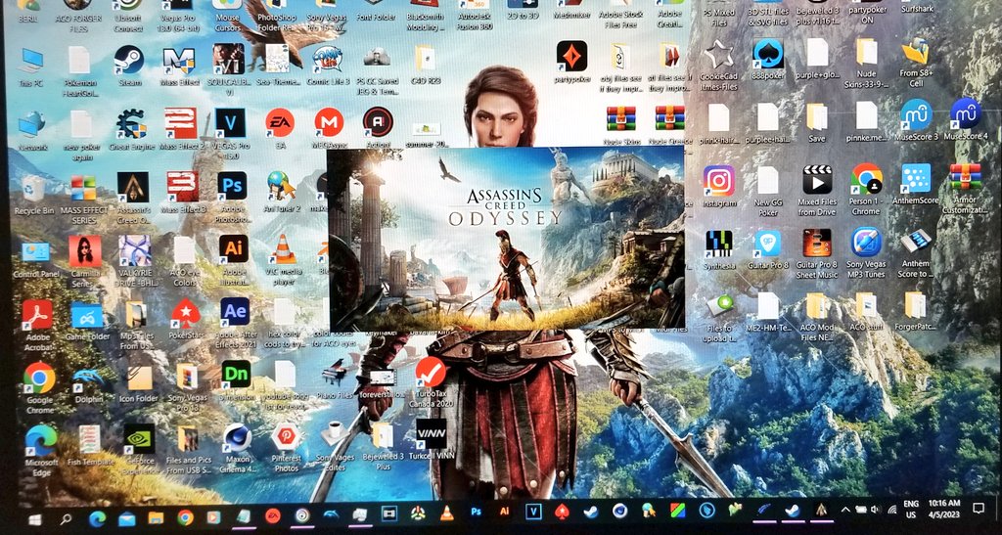The image size is (1002, 535).
Task: Select the Adobe Dimension desktop icon
Action: click(236, 375)
